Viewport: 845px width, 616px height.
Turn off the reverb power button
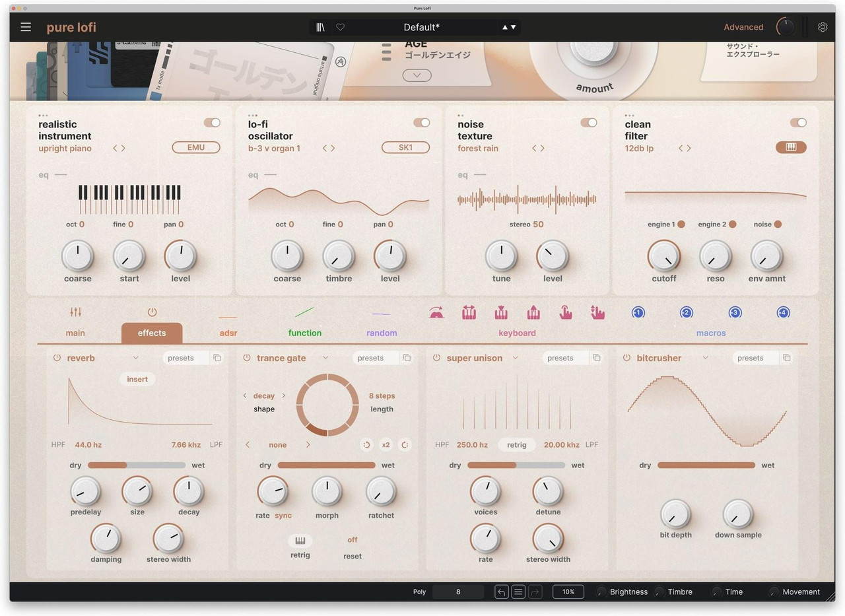(x=57, y=358)
